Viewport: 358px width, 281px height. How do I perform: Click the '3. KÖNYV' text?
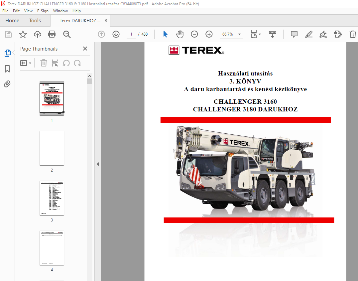pyautogui.click(x=245, y=81)
